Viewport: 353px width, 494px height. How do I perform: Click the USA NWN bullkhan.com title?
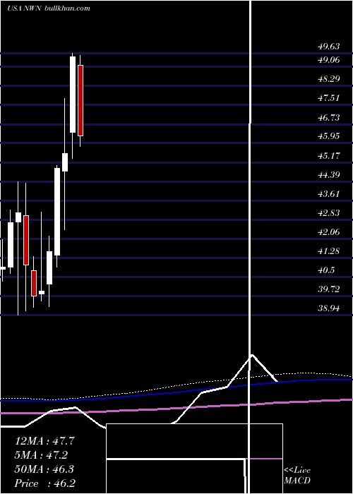[x=49, y=8]
